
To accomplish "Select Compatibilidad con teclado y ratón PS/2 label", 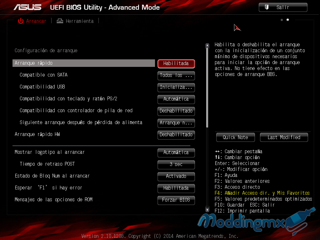I will 68,98.
